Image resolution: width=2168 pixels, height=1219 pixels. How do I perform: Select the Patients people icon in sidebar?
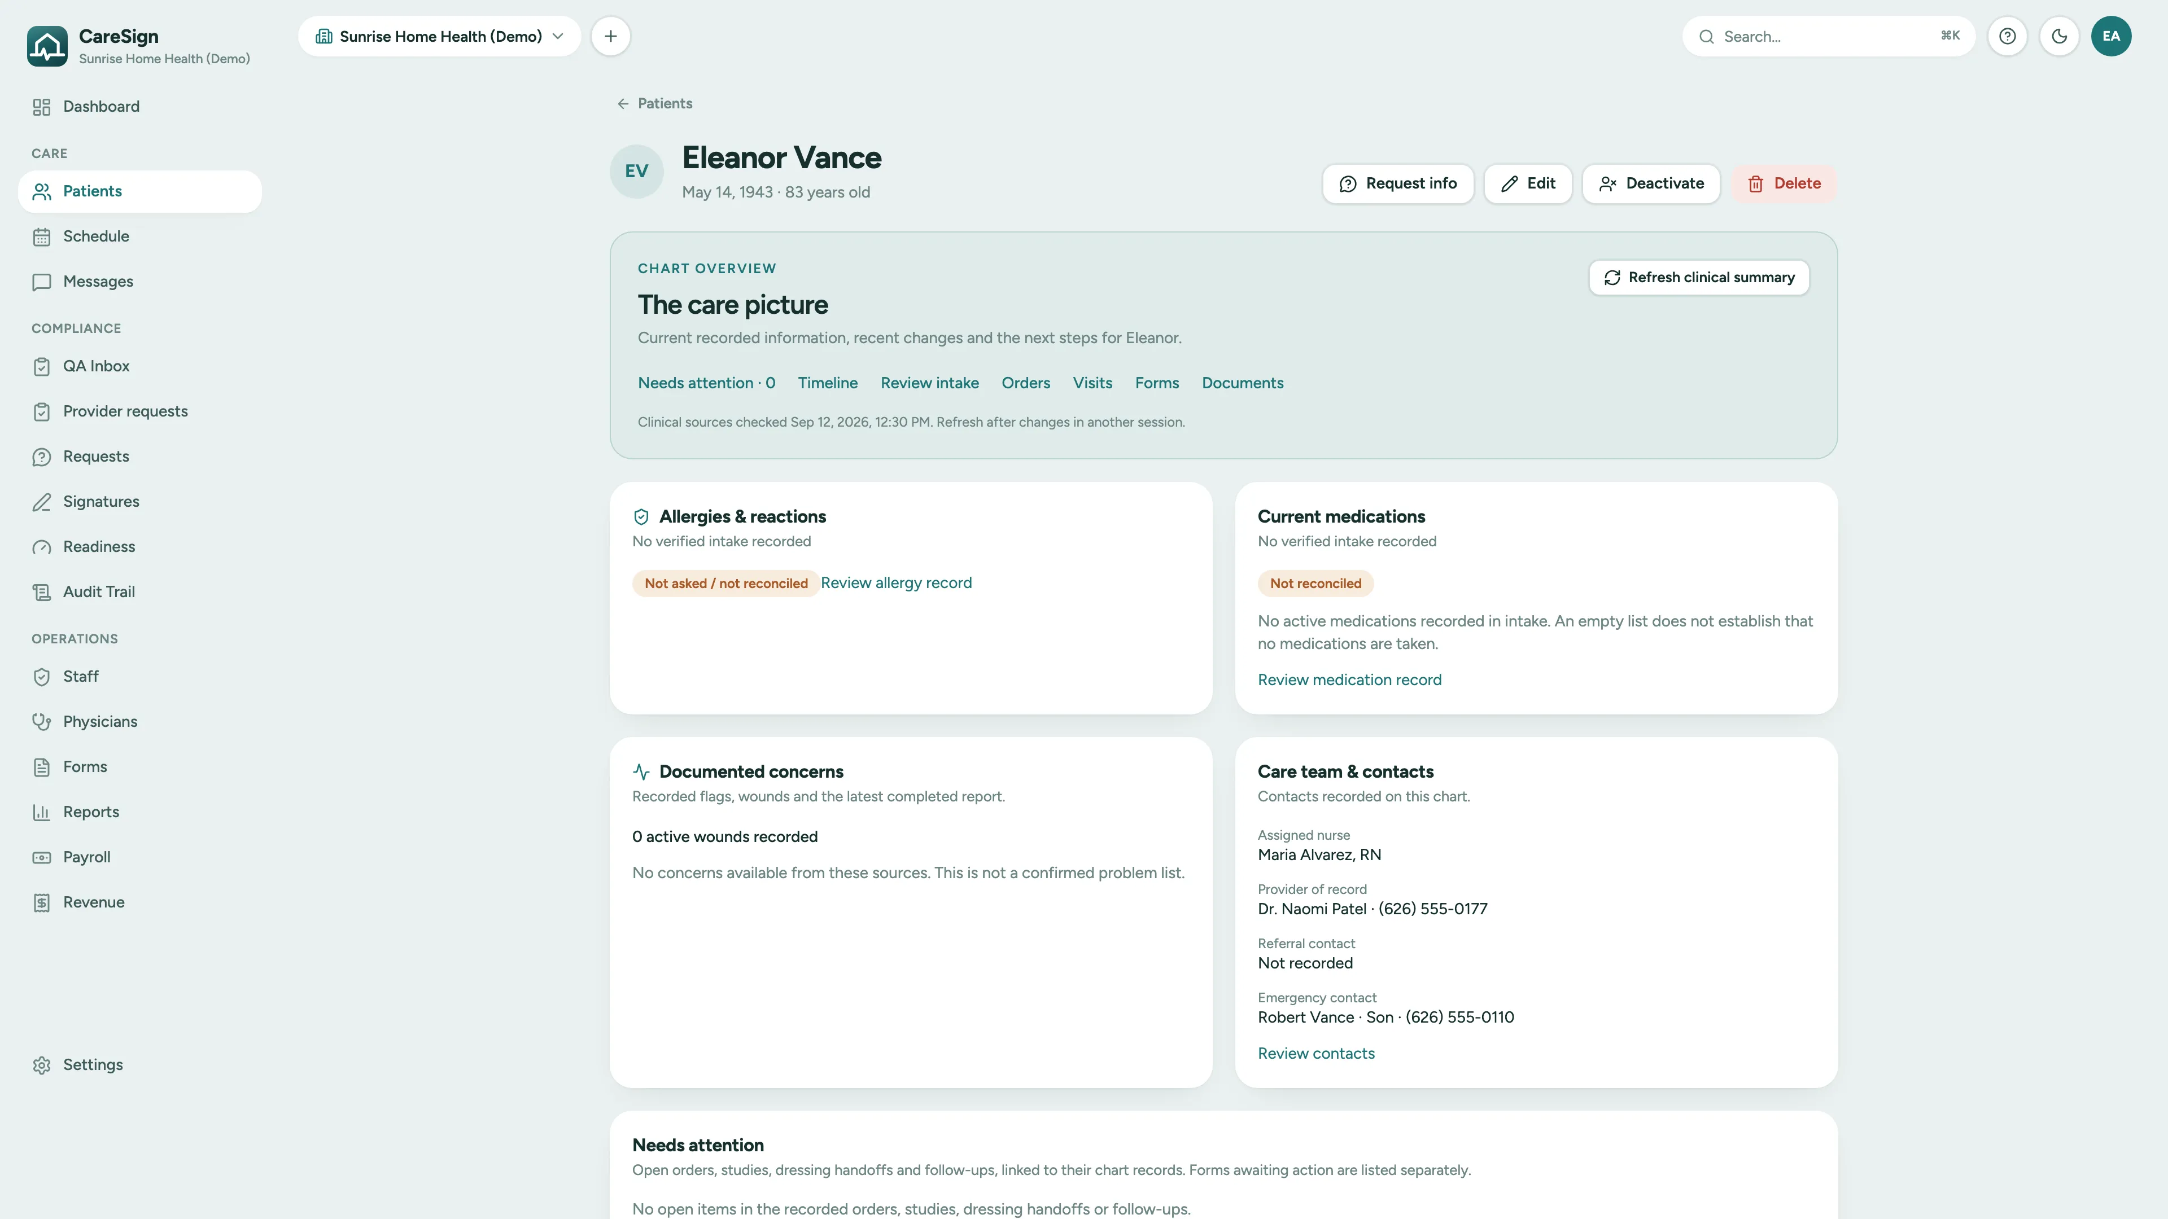coord(41,192)
